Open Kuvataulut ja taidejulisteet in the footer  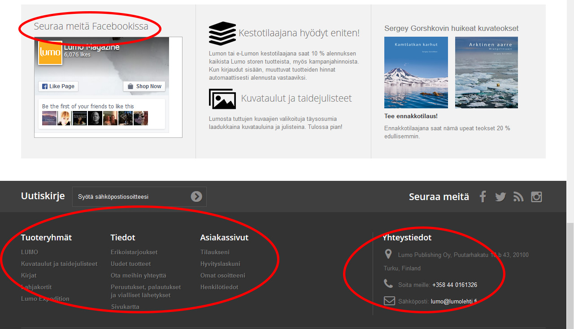(59, 264)
